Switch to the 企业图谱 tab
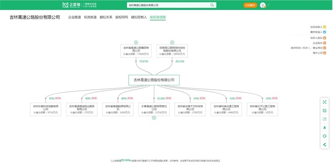 [74, 18]
